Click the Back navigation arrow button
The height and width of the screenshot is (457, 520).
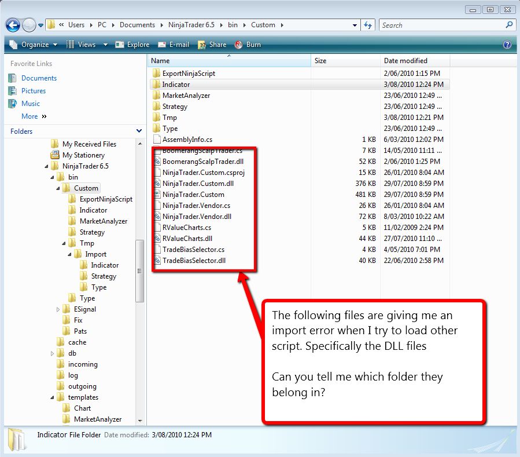[x=13, y=25]
